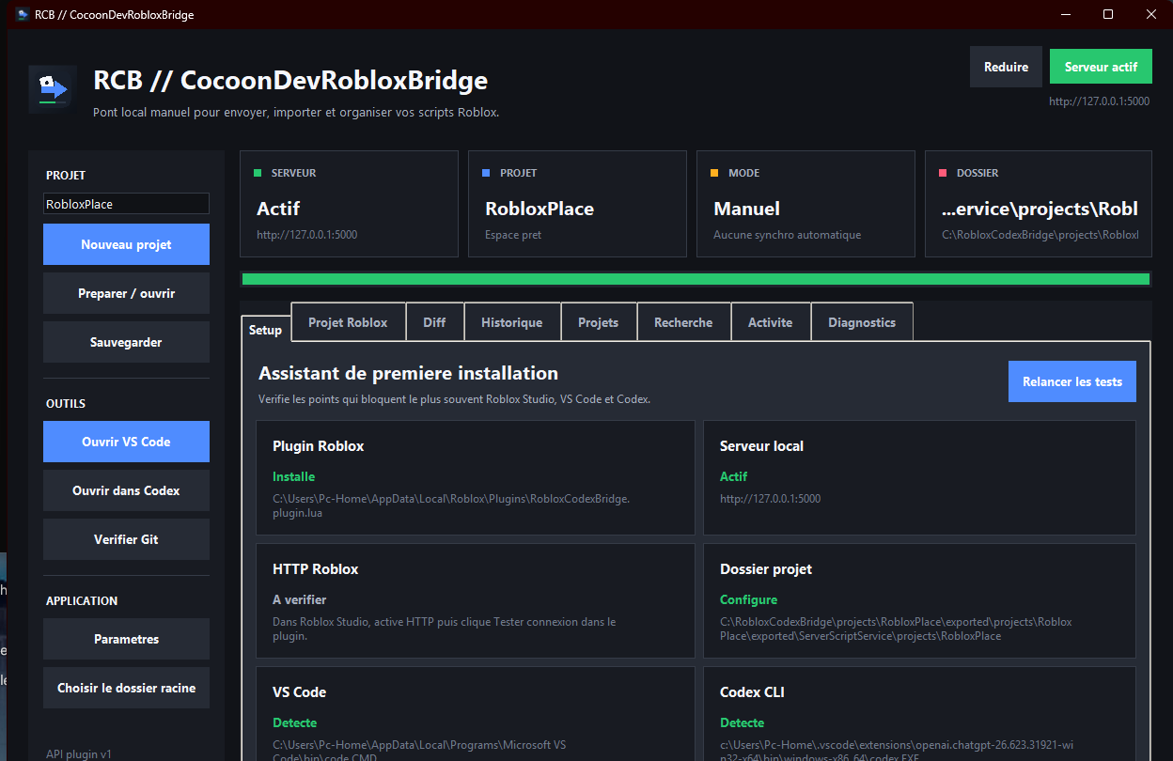Viewport: 1173px width, 761px height.
Task: Go to the Recherche tab
Action: [683, 322]
